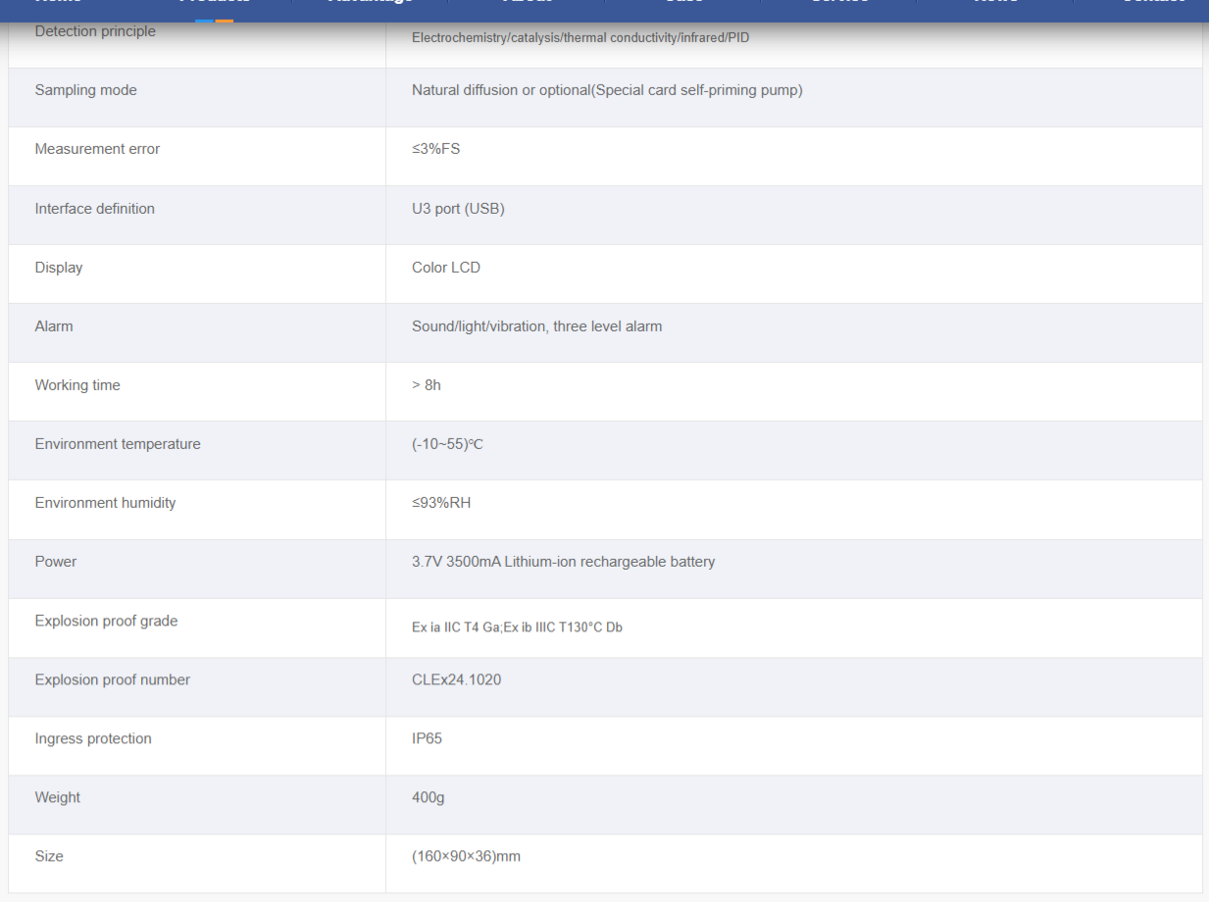This screenshot has height=902, width=1209.
Task: Open the Contact navigation item
Action: pos(1152,3)
